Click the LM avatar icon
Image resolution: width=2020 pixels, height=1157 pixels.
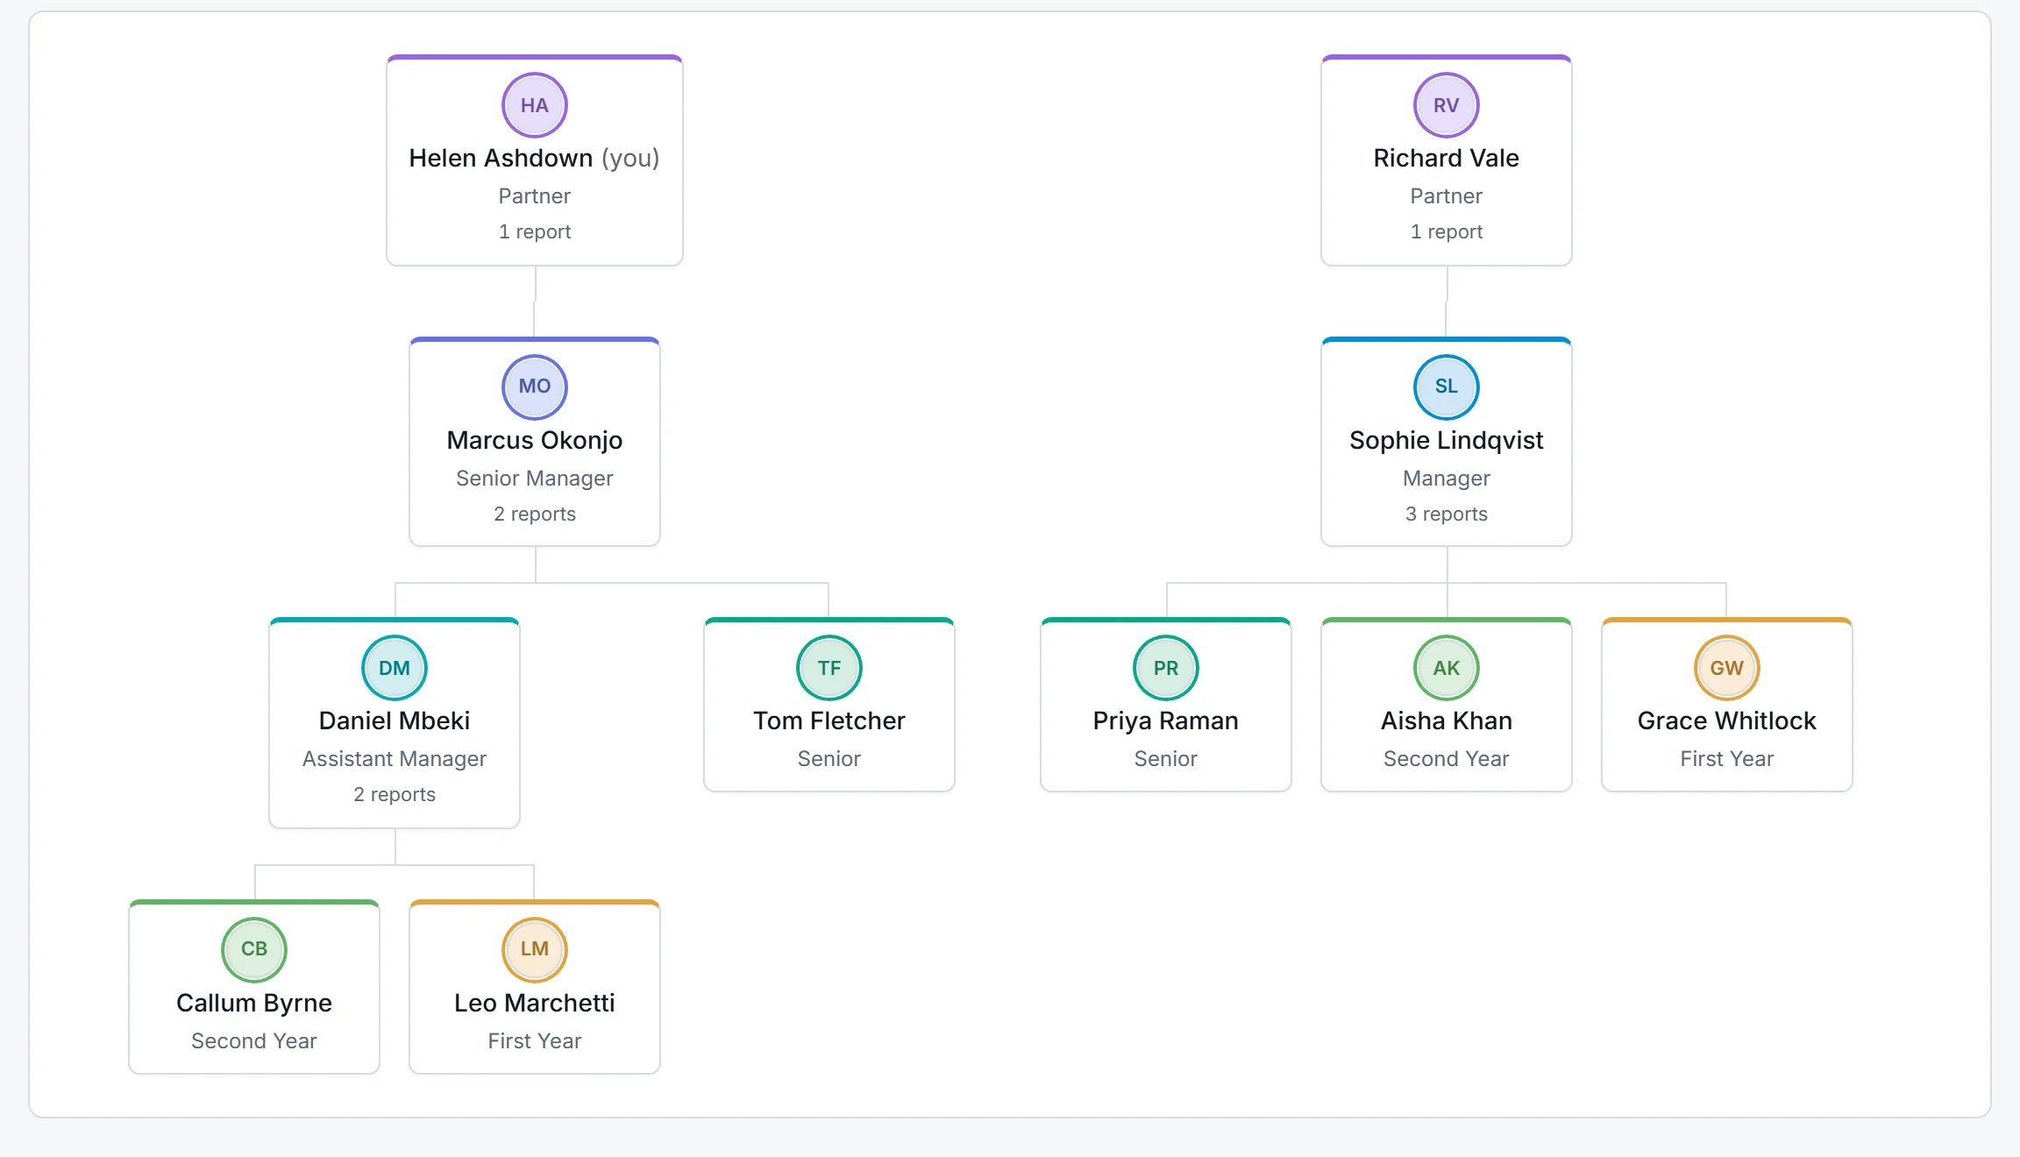pos(535,949)
